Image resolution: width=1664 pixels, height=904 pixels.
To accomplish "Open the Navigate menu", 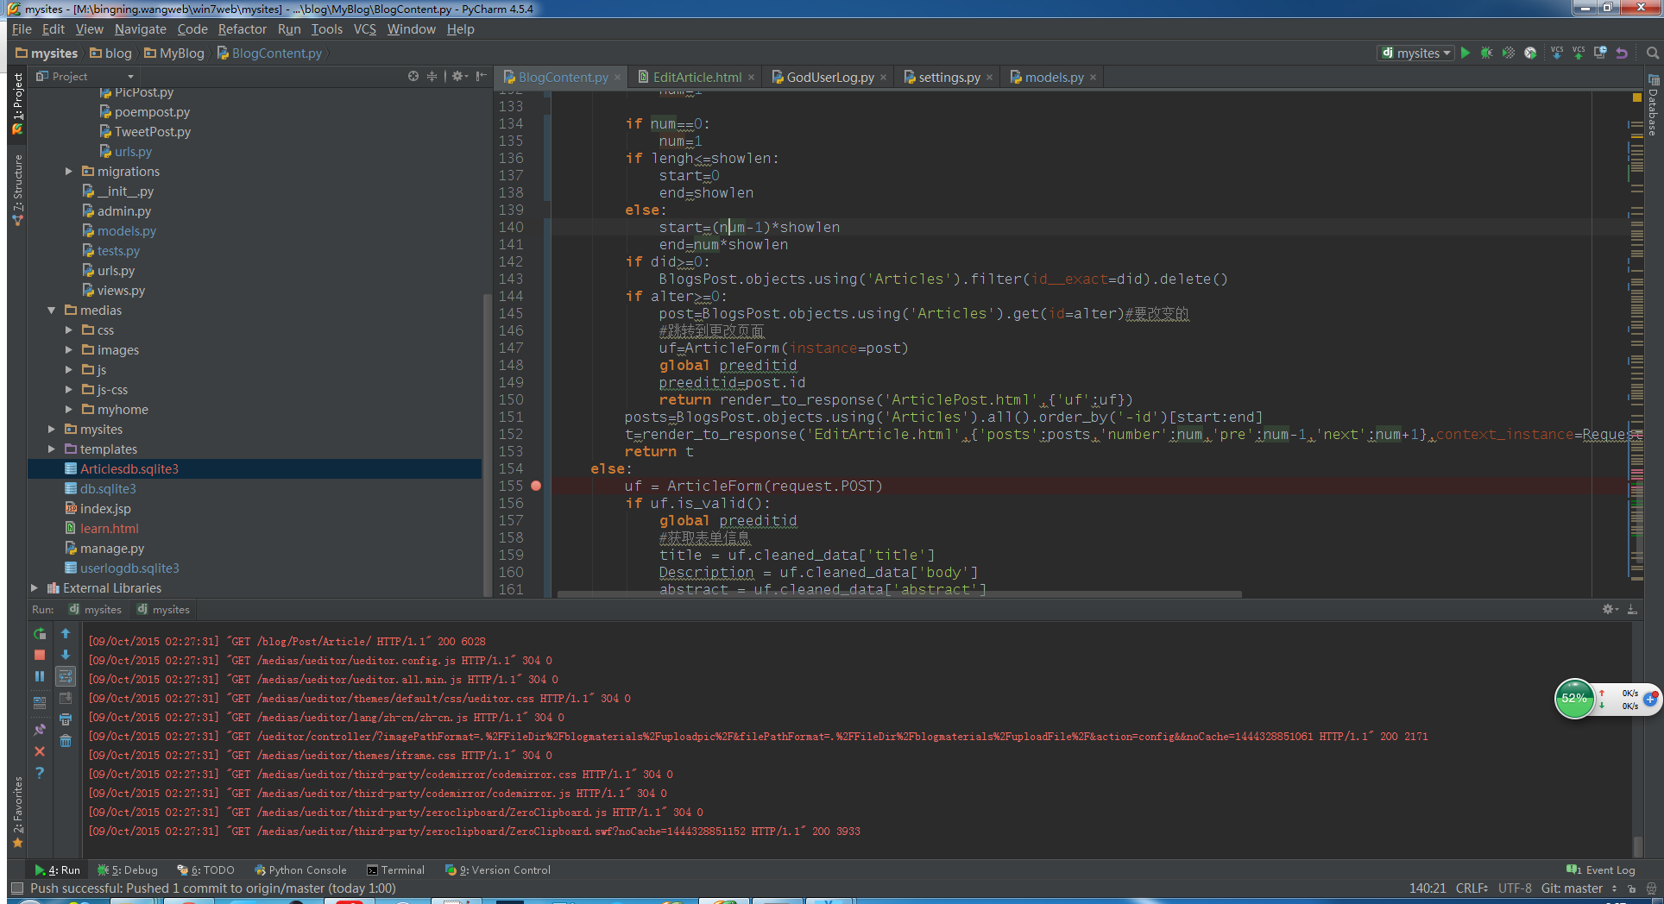I will pyautogui.click(x=140, y=29).
